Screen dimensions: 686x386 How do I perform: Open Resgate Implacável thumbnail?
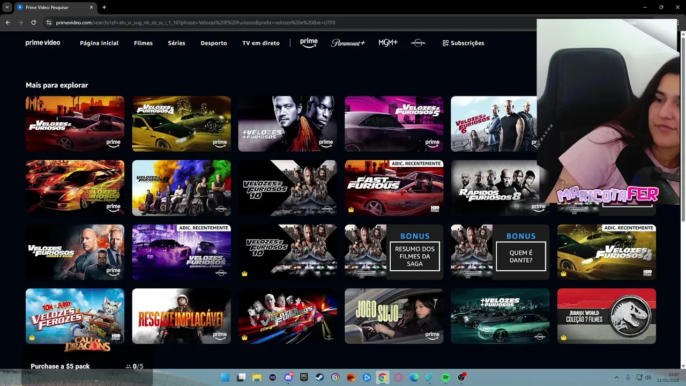coord(182,316)
